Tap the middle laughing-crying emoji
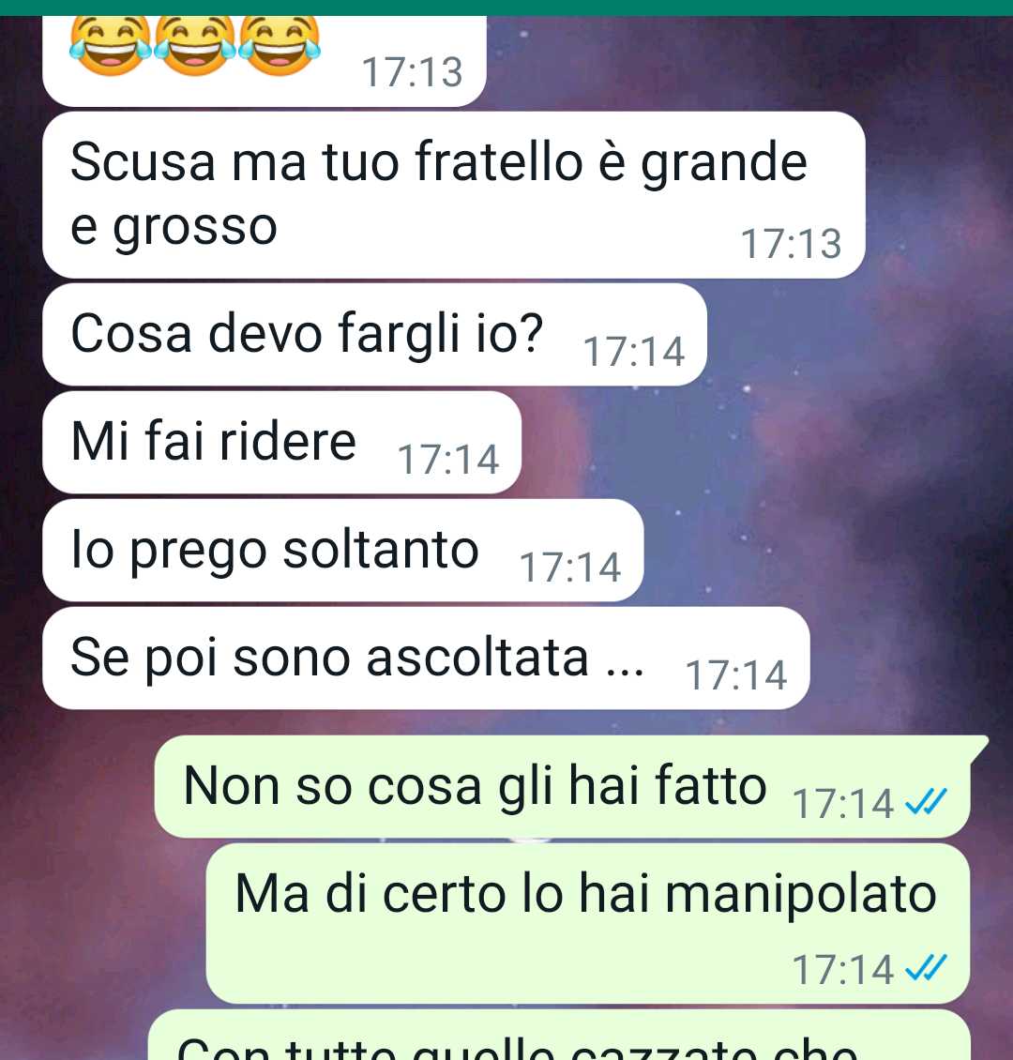1013x1060 pixels. tap(195, 46)
